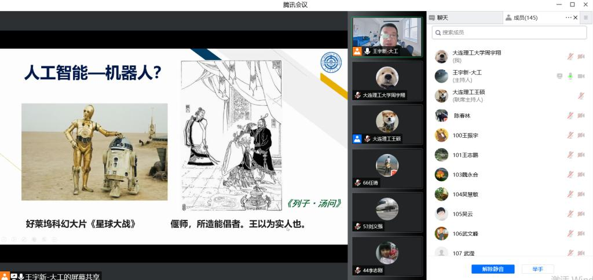This screenshot has height=280, width=593.
Task: Click the screen-share icon beside 王宇新-大工
Action: (559, 76)
